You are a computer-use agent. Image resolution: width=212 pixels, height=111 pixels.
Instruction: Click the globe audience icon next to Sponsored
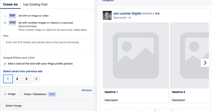click(130, 18)
